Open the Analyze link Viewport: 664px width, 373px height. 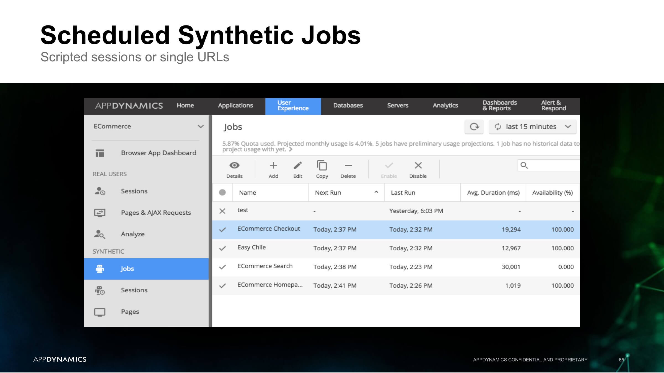133,234
